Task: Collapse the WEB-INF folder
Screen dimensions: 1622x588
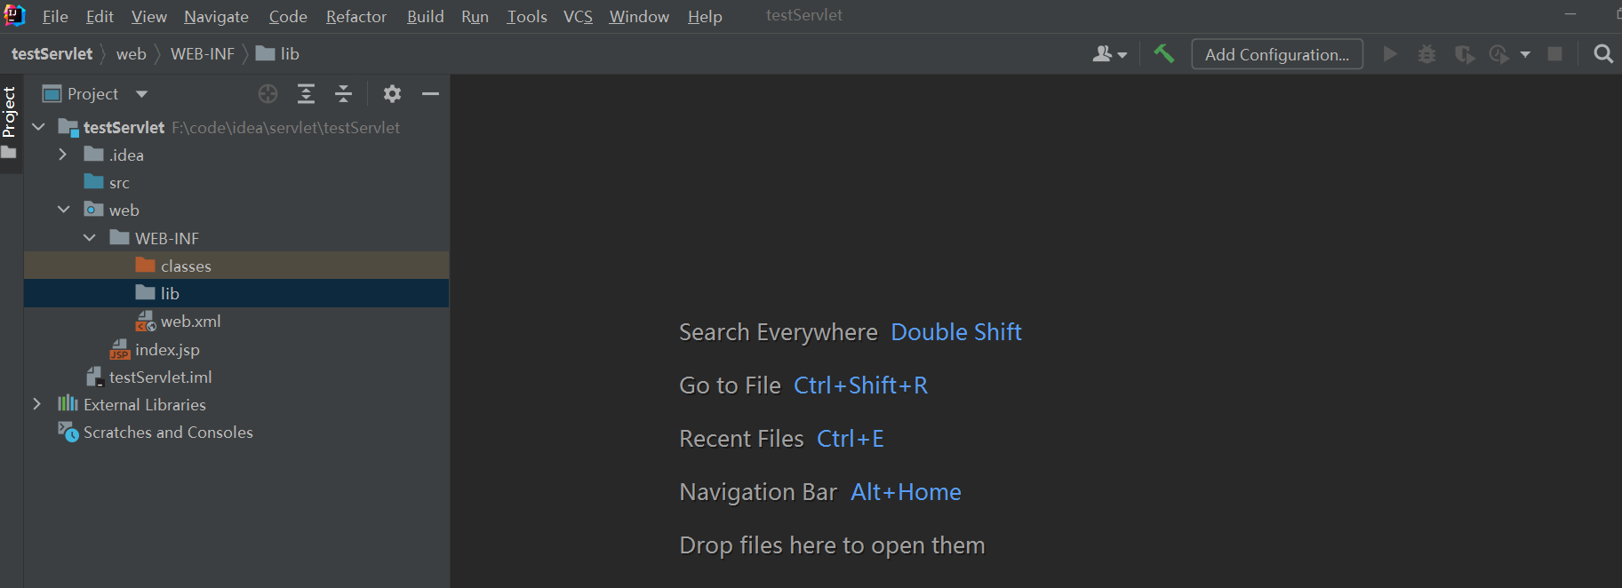Action: (89, 238)
